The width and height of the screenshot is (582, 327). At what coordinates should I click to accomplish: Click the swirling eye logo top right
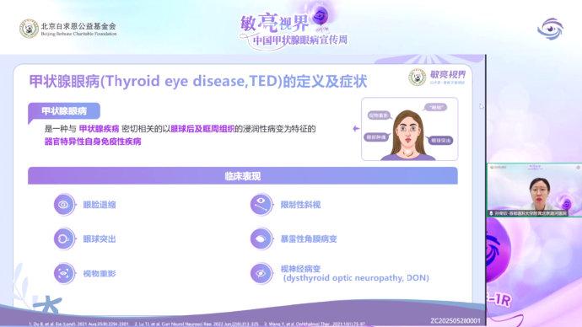tap(550, 29)
